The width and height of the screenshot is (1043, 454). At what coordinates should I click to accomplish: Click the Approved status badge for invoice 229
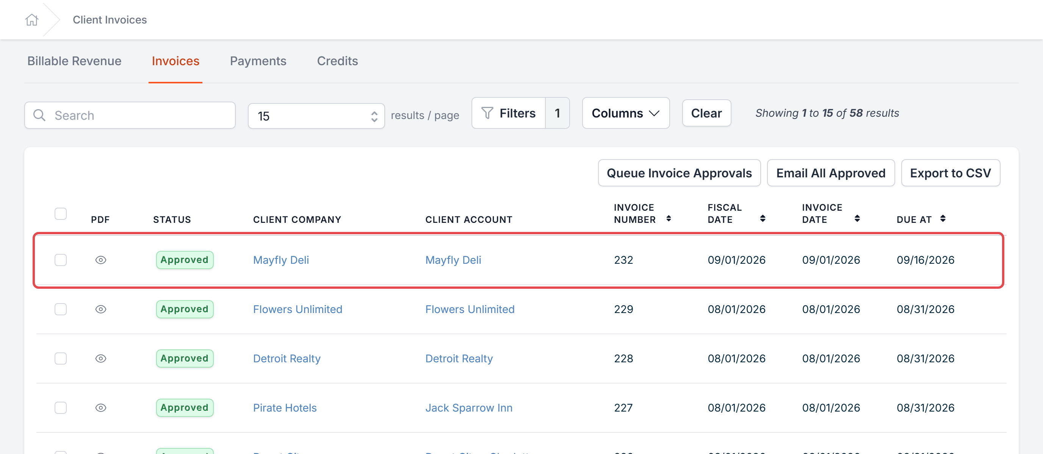[x=185, y=309]
